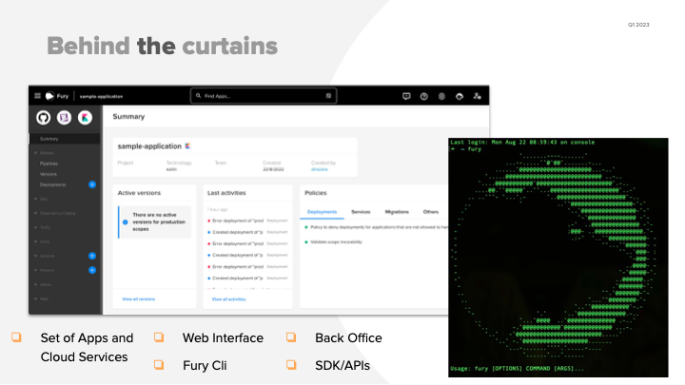The height and width of the screenshot is (385, 685).
Task: Open the View all versions link
Action: (x=139, y=299)
